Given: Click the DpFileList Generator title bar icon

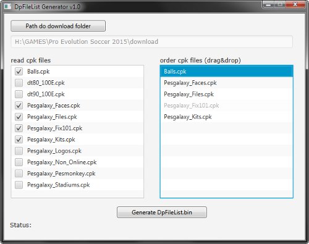Looking at the screenshot, I should 8,6.
